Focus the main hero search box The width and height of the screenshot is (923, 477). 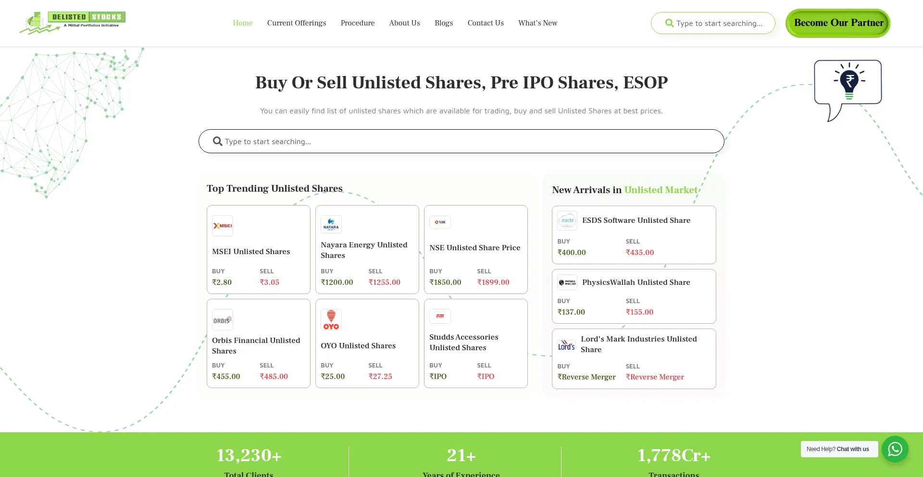coord(461,142)
